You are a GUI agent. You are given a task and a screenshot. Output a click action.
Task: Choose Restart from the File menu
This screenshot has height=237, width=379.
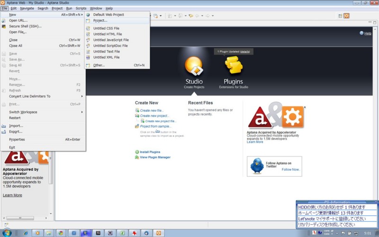coord(43,118)
